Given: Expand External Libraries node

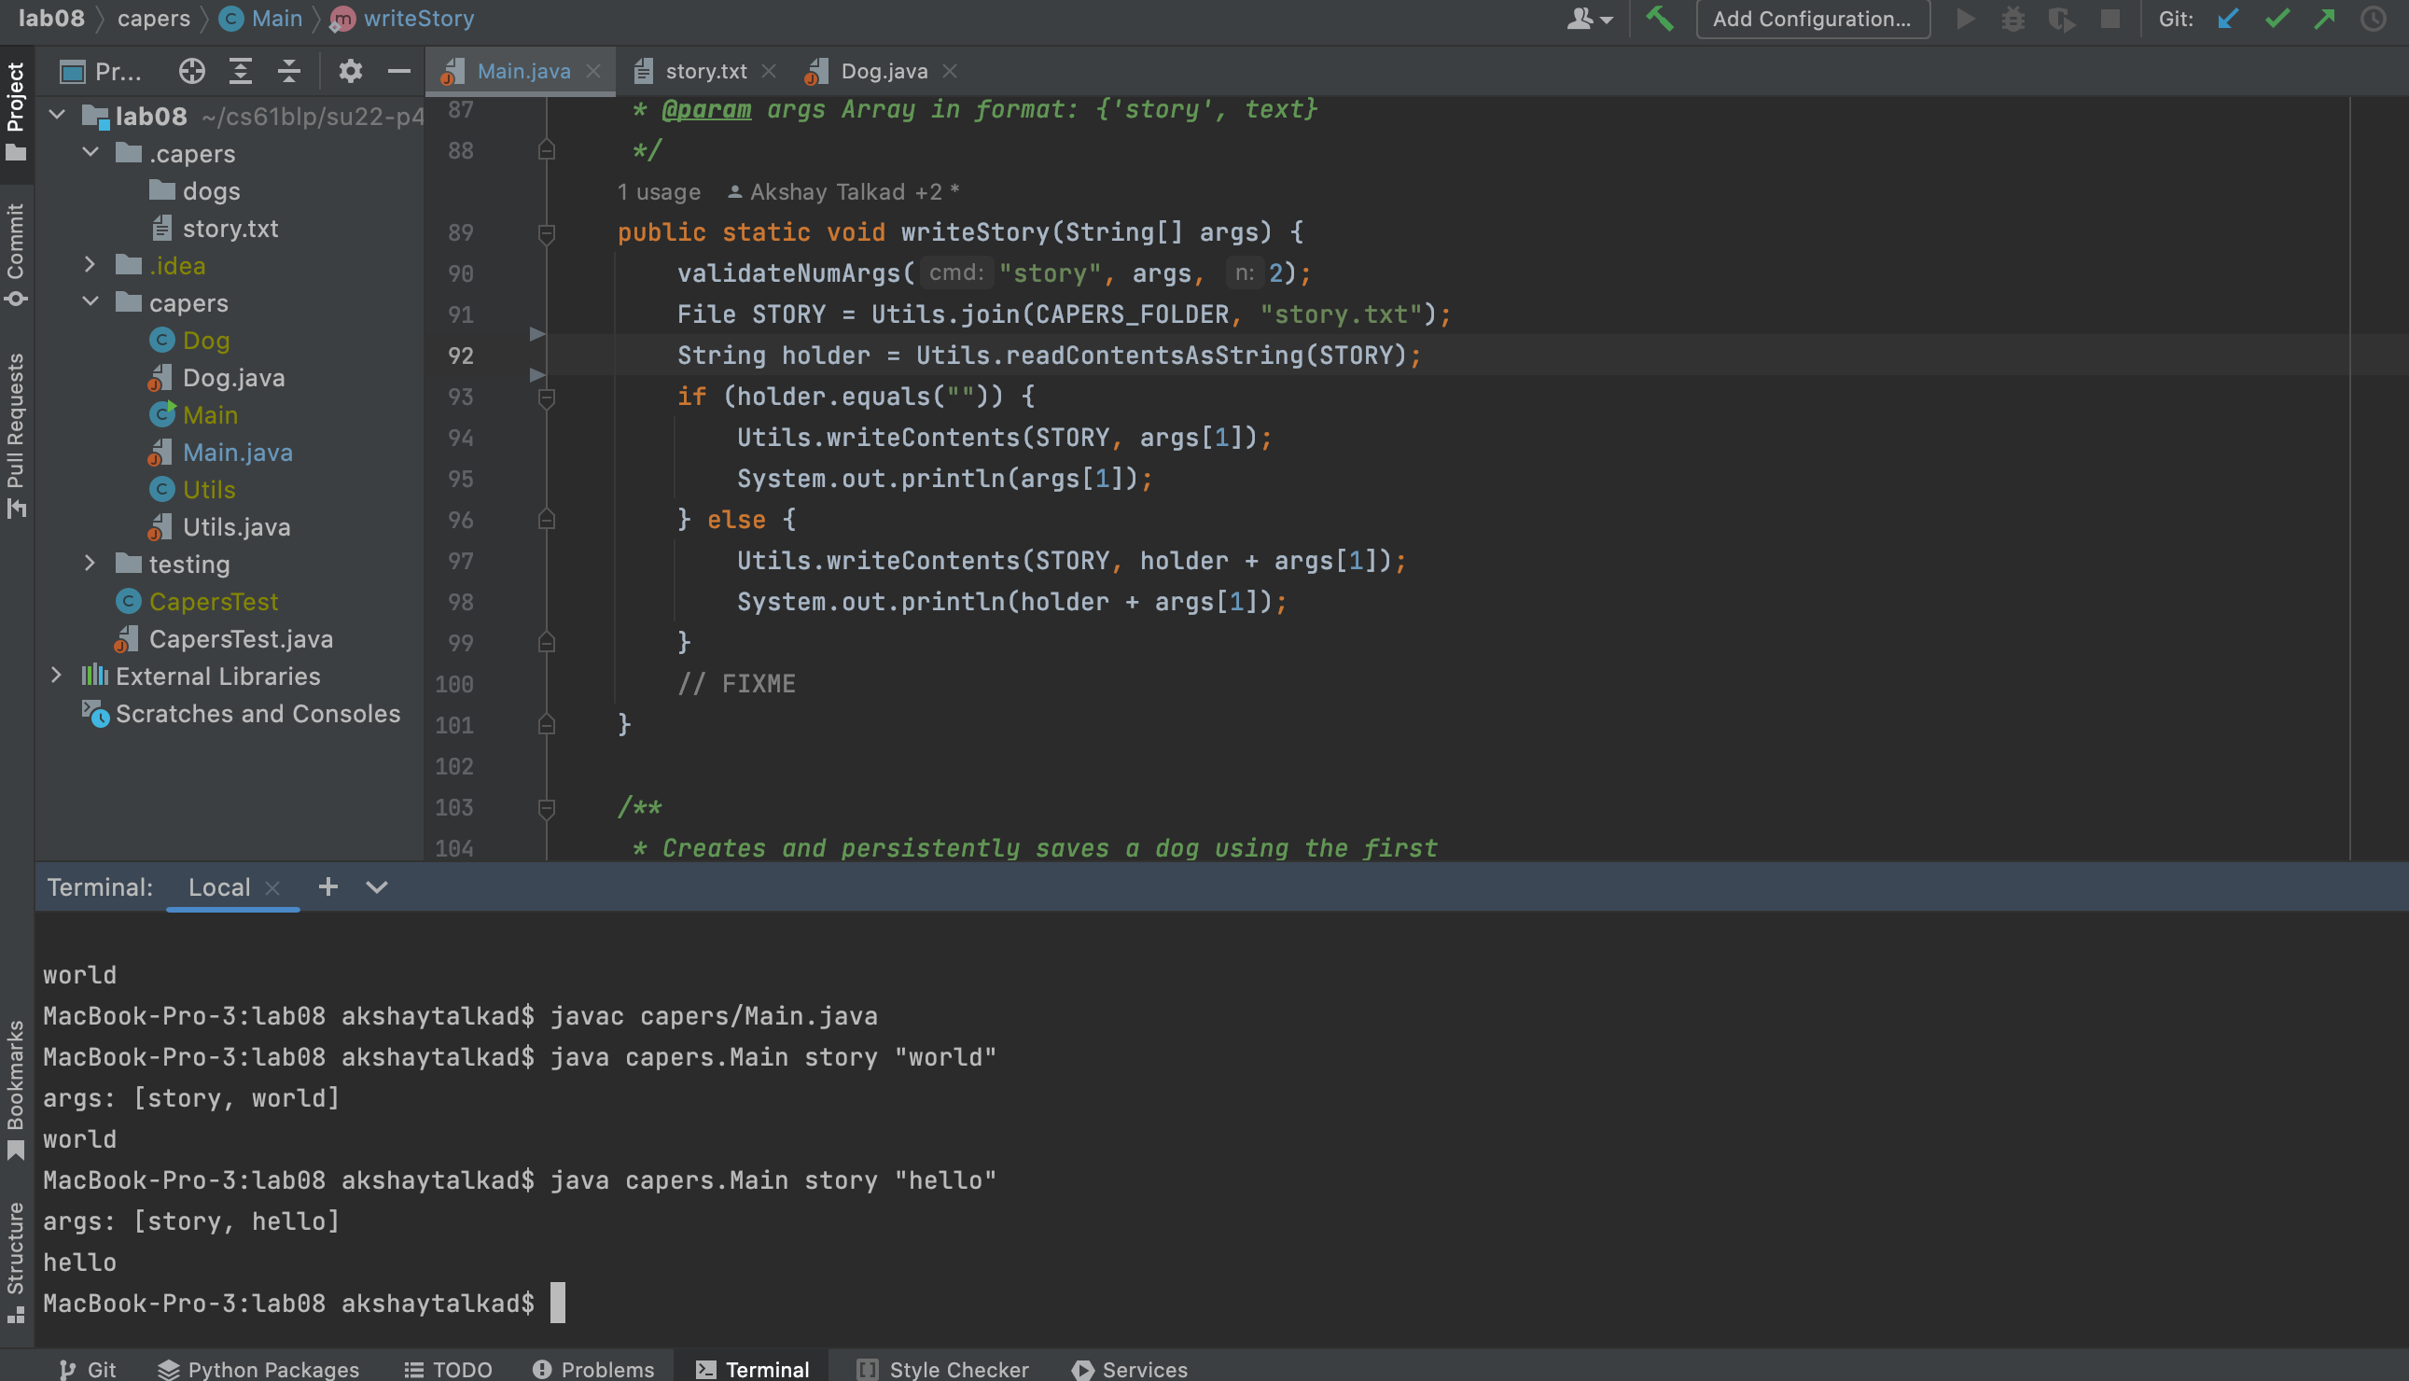Looking at the screenshot, I should (56, 676).
